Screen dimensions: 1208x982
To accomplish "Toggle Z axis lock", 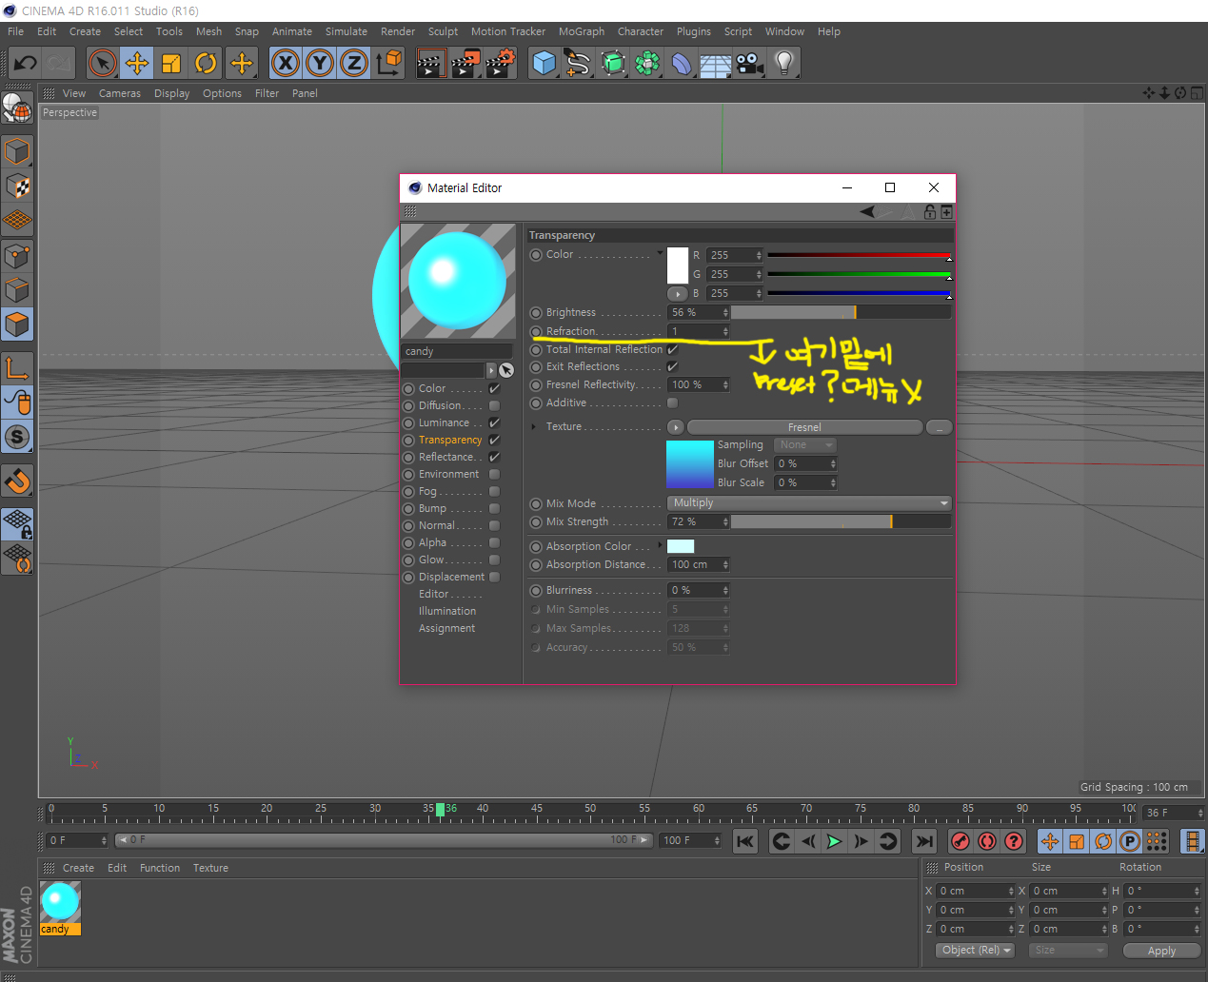I will [x=354, y=64].
